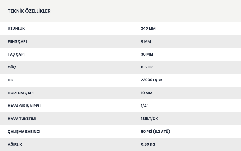Click the 0.60 KG weight value
The width and height of the screenshot is (241, 151).
click(148, 144)
